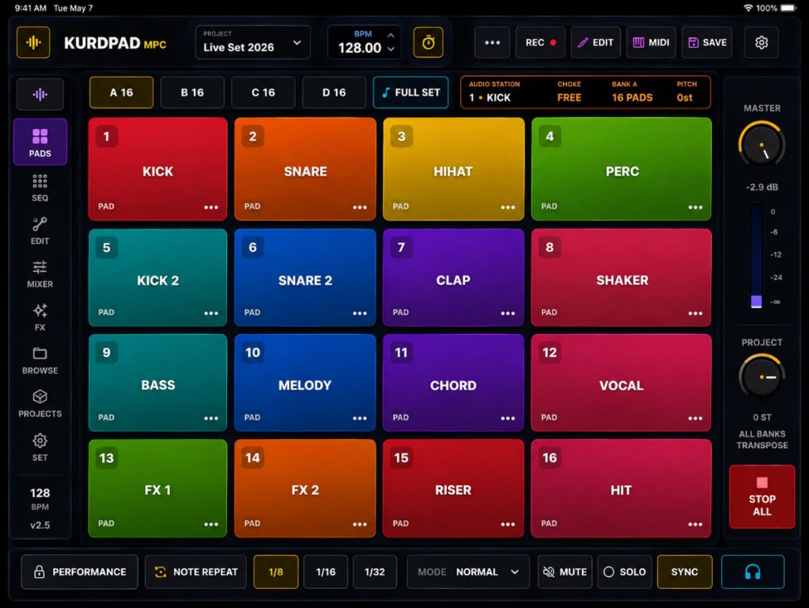809x608 pixels.
Task: Decrease BPM with the down chevron
Action: 391,49
